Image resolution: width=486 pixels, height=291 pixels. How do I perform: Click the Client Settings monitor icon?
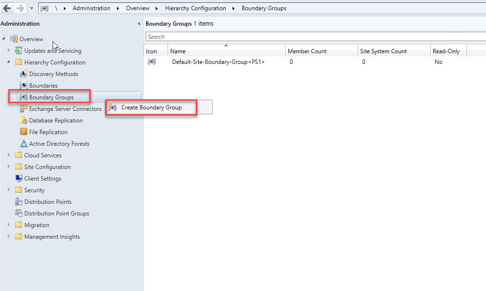pos(18,179)
